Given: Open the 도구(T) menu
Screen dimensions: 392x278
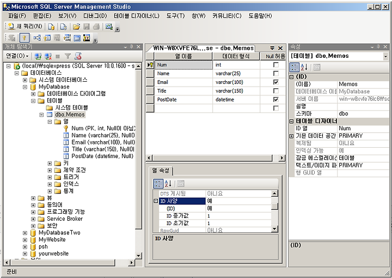Looking at the screenshot, I should tap(175, 16).
